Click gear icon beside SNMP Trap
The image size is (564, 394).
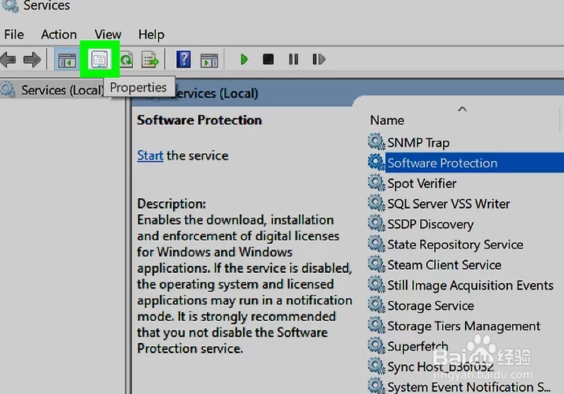click(x=377, y=142)
